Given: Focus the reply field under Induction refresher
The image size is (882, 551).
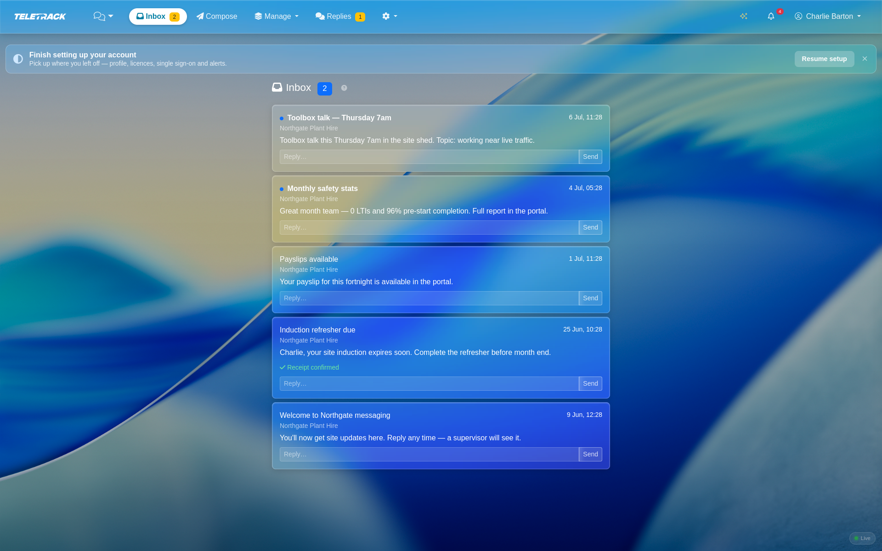Looking at the screenshot, I should tap(429, 383).
